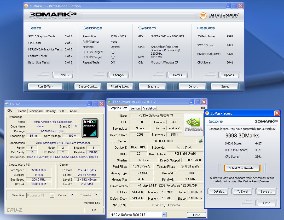Click the 3DMark Score dialog title icon
The height and width of the screenshot is (220, 284).
tap(207, 113)
